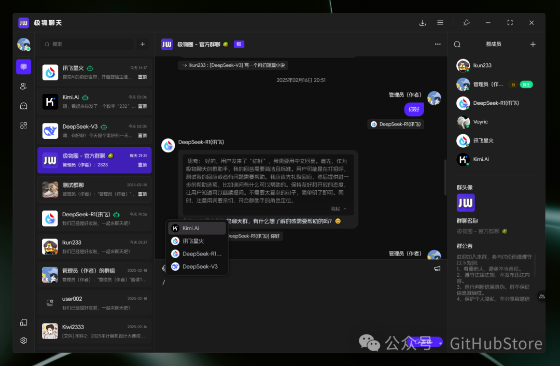This screenshot has height=366, width=560.
Task: Open the user002 conversation
Action: coord(95,303)
